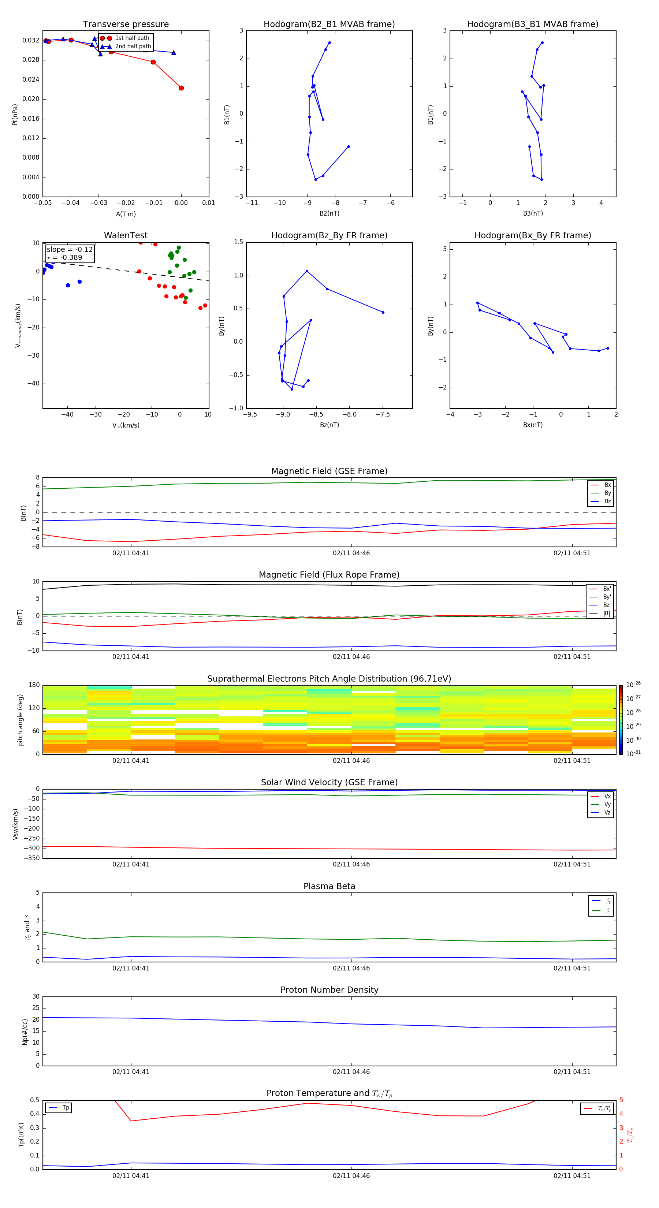
Task: Click the last red point on transverse pressure
Action: coord(181,88)
